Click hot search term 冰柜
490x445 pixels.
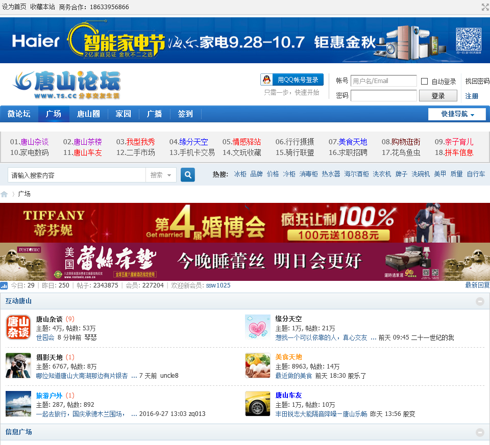tap(240, 174)
